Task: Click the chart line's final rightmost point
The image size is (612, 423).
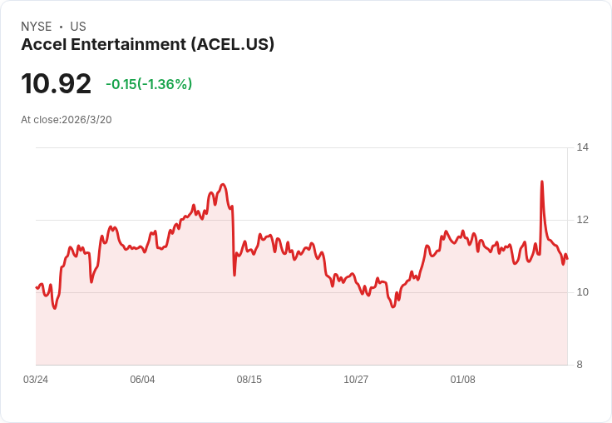Action: (567, 258)
